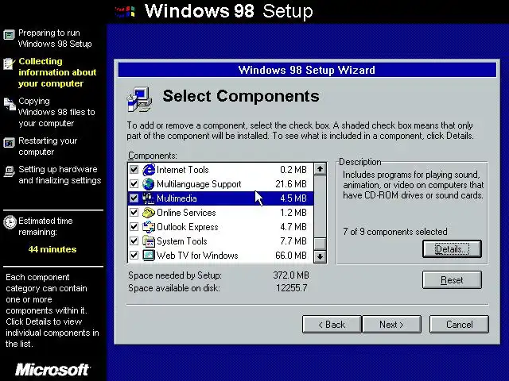Click the Restarting your computer step icon
This screenshot has width=509, height=381.
click(x=9, y=143)
